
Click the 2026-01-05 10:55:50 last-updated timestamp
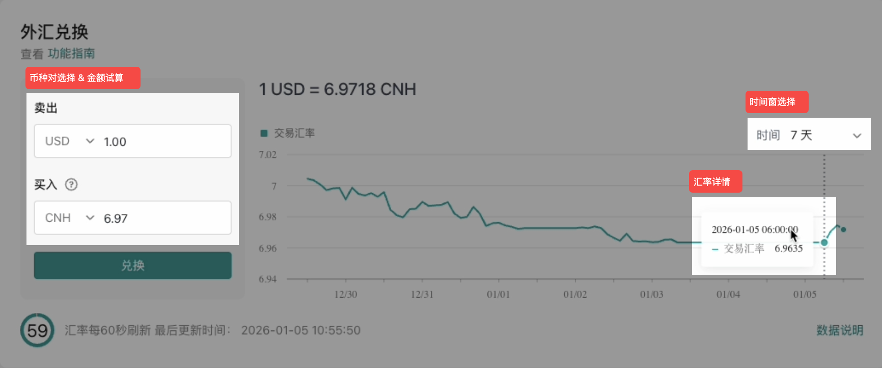300,330
